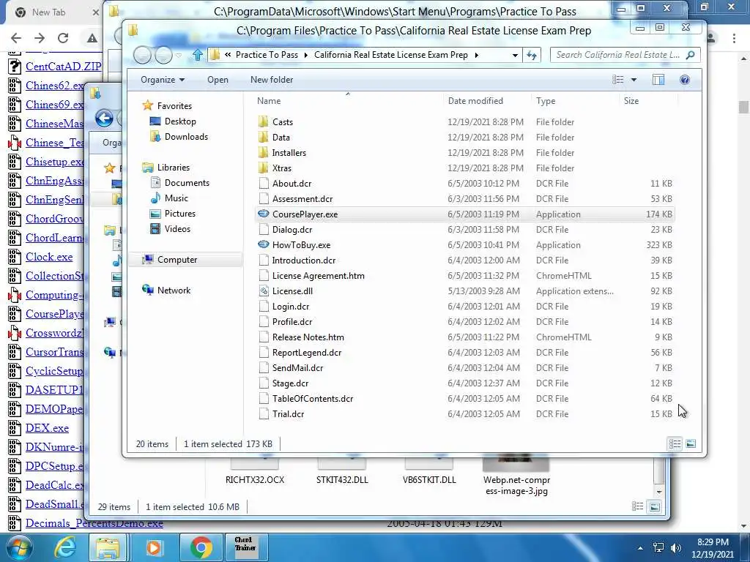Image resolution: width=750 pixels, height=562 pixels.
Task: Launch Internet Explorer from taskbar
Action: click(65, 547)
